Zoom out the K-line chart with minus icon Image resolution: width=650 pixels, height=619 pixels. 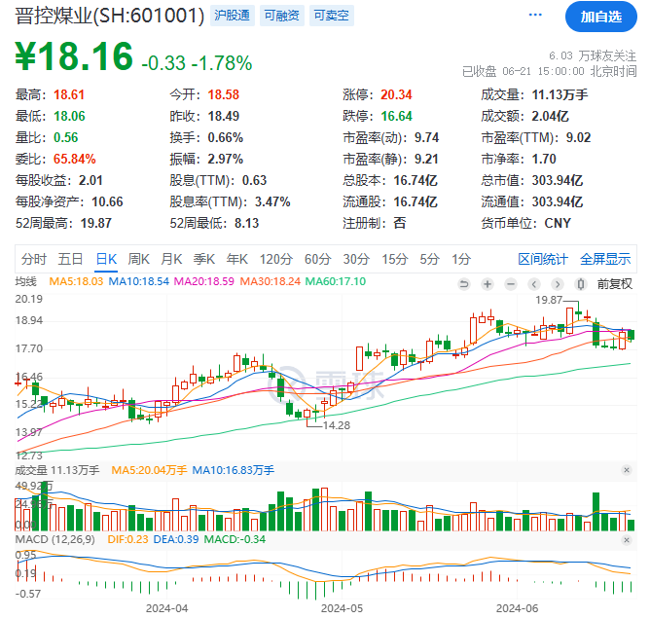[511, 284]
